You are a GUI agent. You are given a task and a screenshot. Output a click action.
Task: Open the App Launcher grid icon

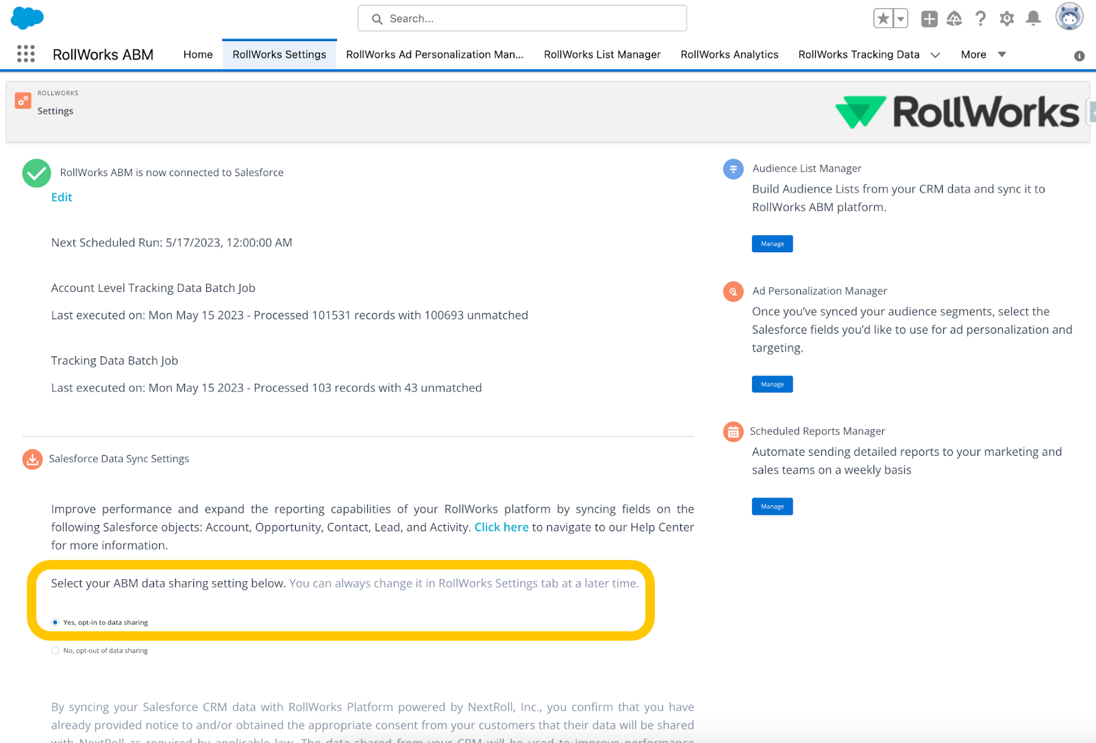tap(25, 54)
